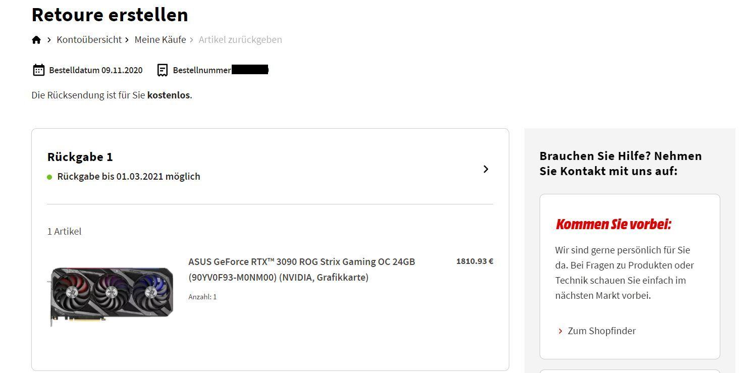This screenshot has height=373, width=741.
Task: Click the Bestelldatum 09.11.2020 text
Action: [95, 70]
